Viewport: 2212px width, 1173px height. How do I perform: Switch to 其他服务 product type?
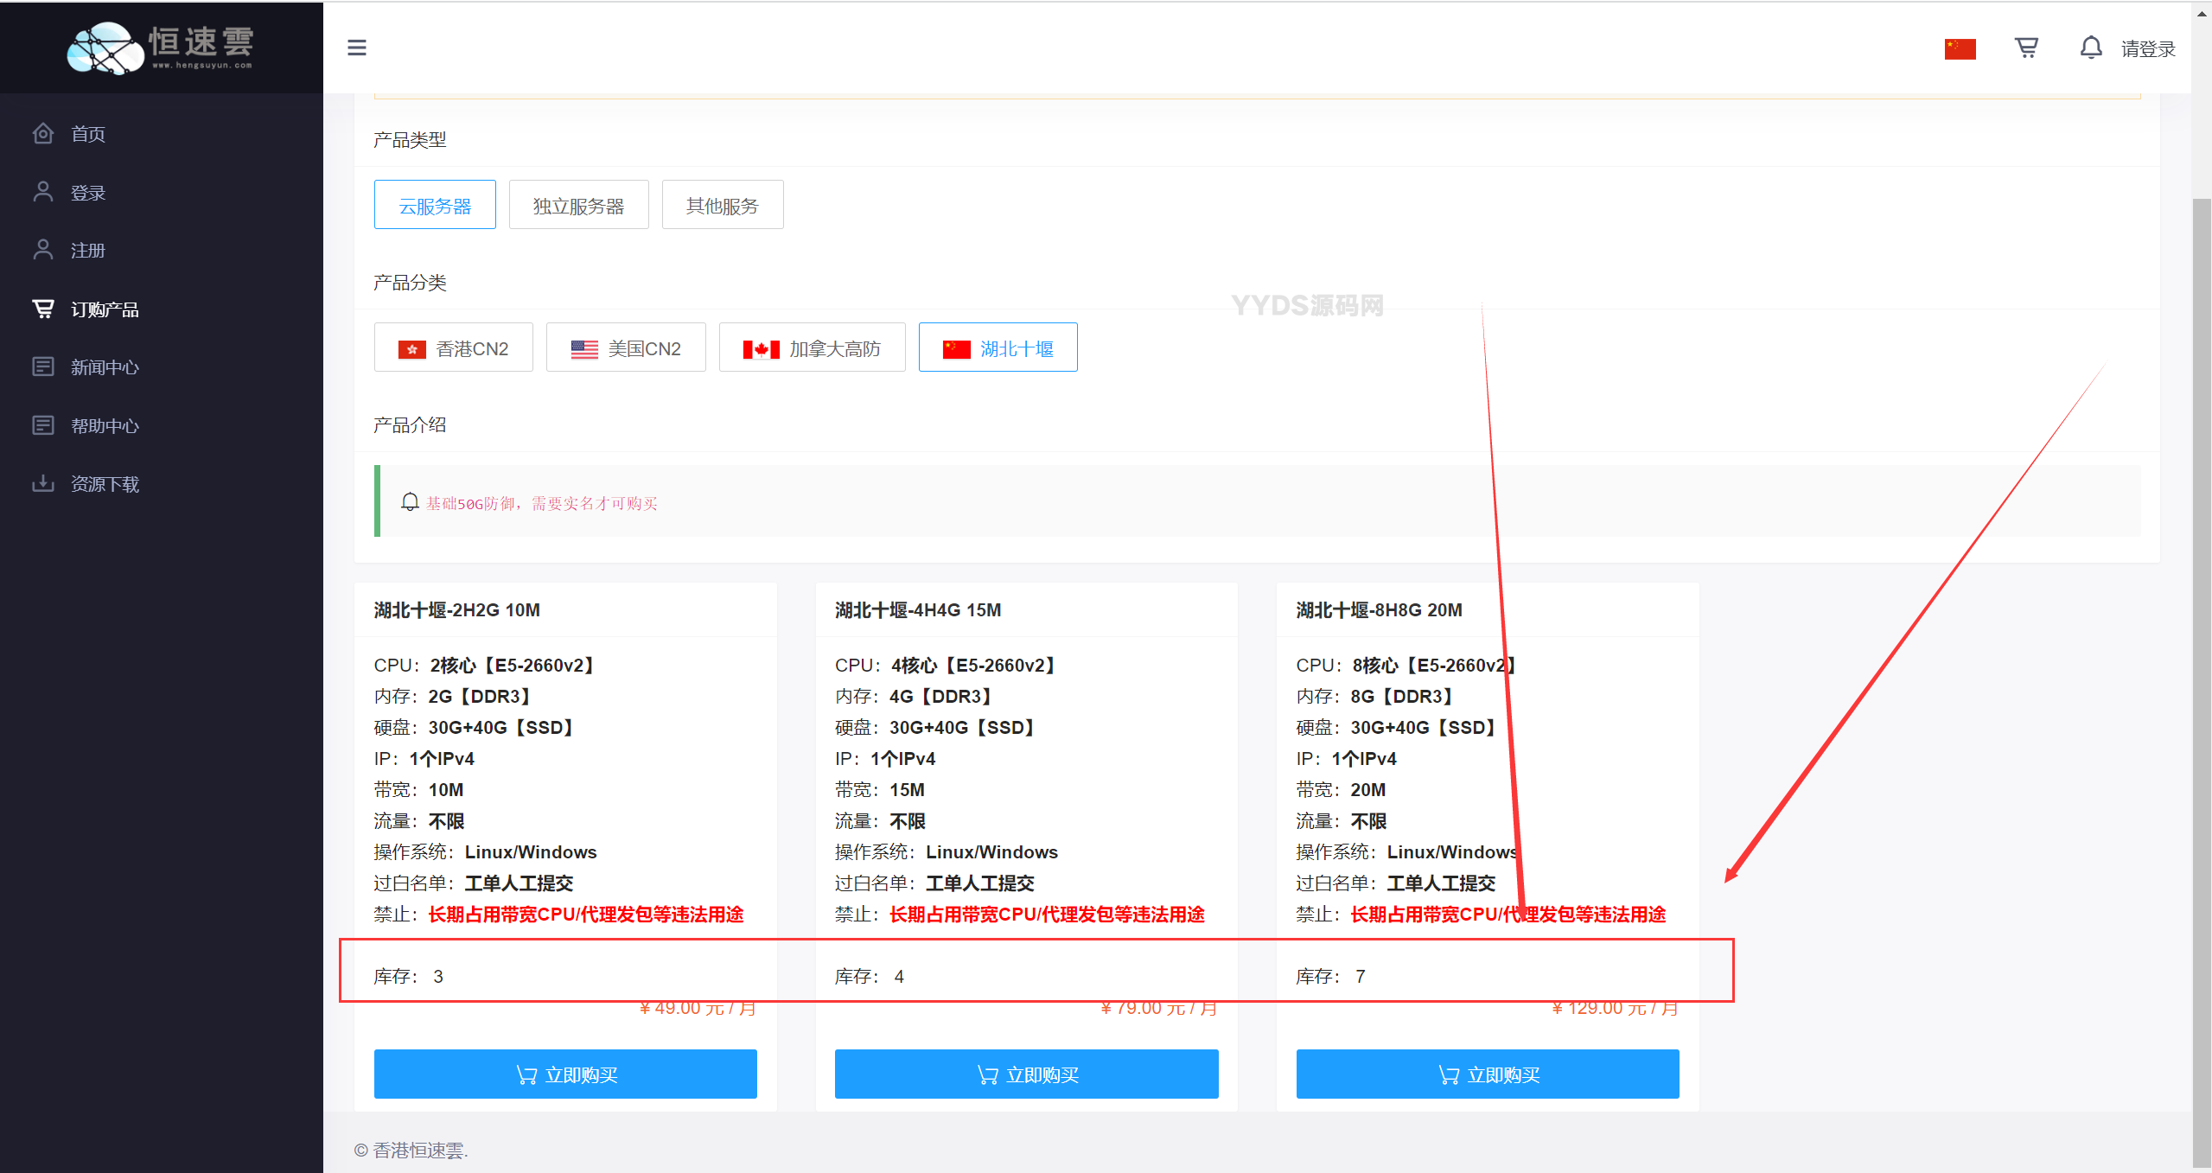722,206
